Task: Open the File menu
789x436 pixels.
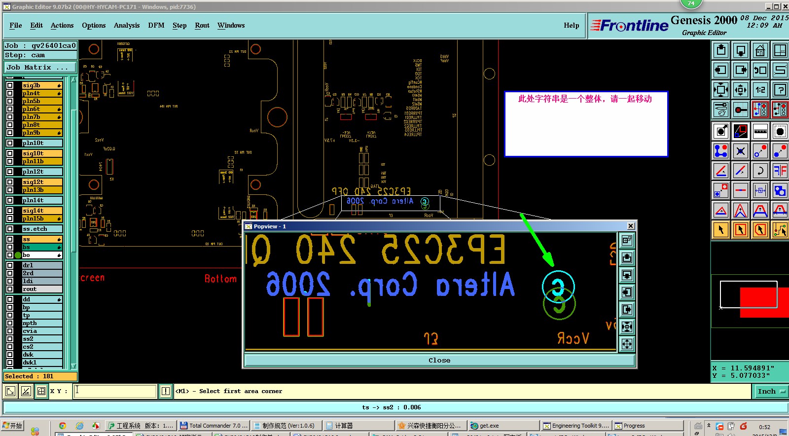Action: tap(16, 25)
